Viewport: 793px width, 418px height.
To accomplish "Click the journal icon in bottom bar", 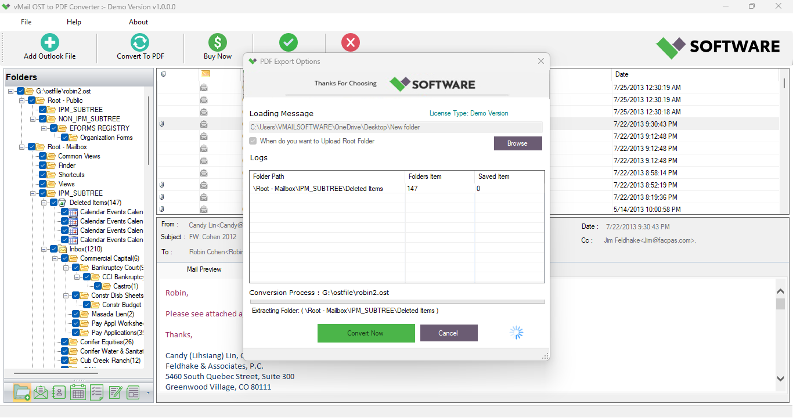I will 134,393.
